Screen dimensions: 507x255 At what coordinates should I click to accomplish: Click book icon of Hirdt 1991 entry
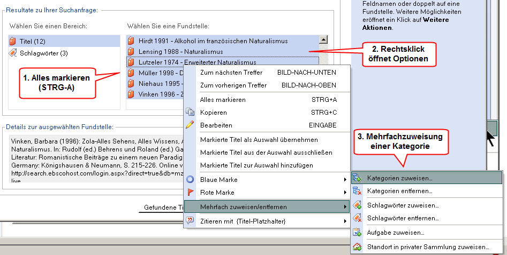[131, 41]
